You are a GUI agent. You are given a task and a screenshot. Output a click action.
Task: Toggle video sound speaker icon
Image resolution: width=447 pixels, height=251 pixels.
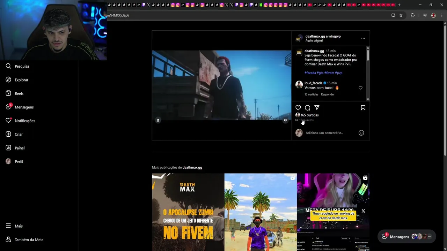click(x=285, y=120)
